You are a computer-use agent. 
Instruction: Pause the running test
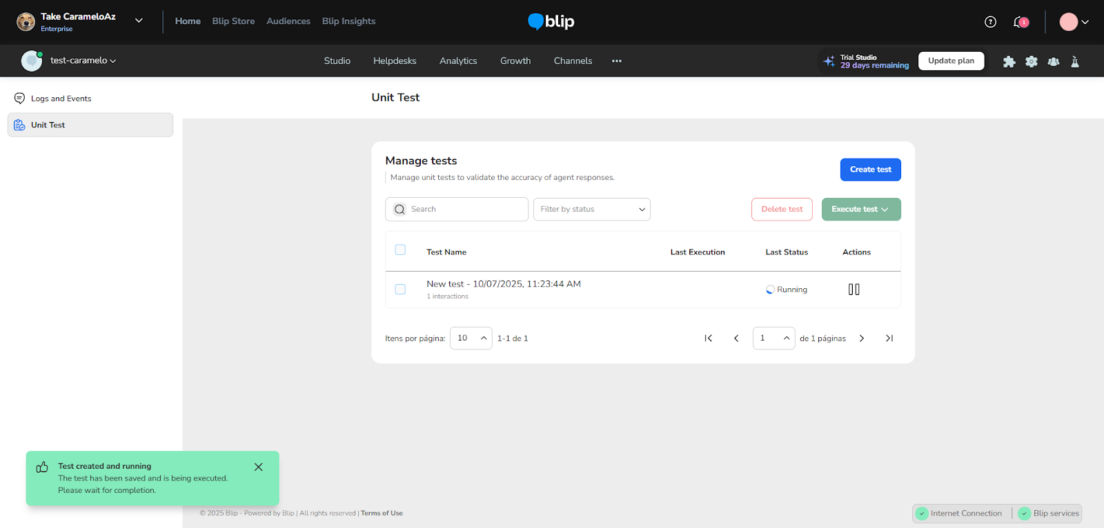[854, 290]
